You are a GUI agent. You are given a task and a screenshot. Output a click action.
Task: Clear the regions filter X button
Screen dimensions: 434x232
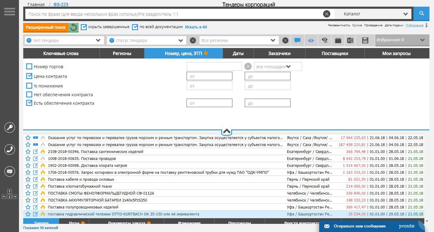click(285, 40)
